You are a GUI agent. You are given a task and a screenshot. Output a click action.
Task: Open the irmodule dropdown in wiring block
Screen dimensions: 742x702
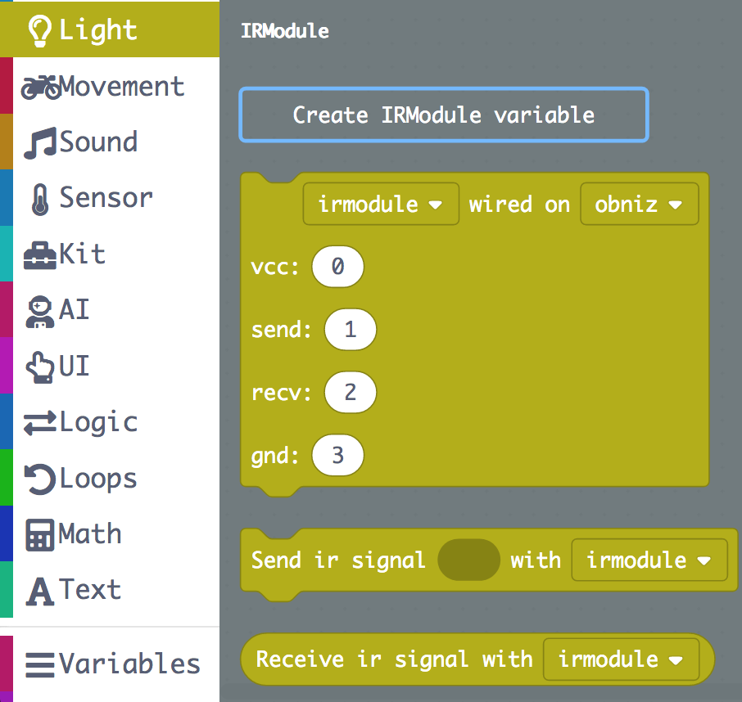(x=380, y=204)
